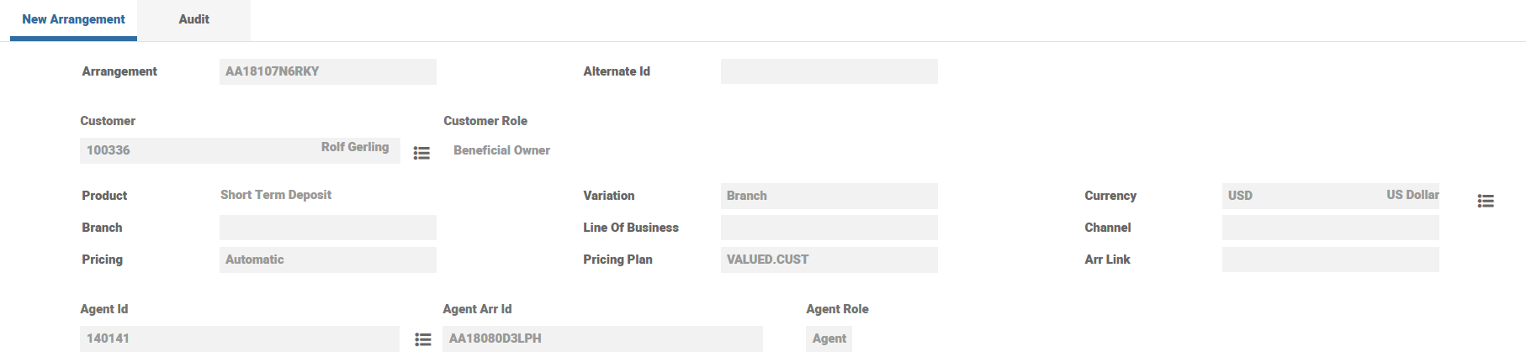Switch to the Audit tab
This screenshot has height=362, width=1526.
pos(193,19)
